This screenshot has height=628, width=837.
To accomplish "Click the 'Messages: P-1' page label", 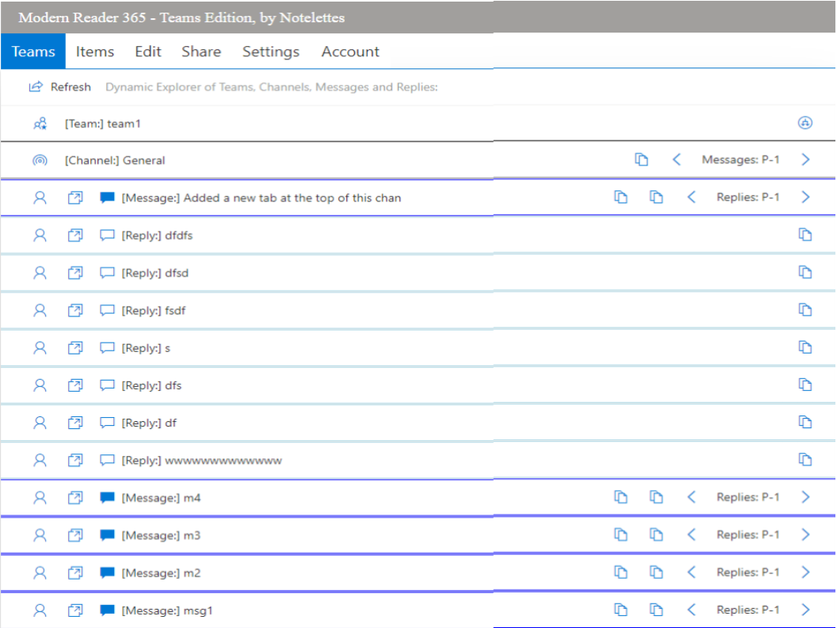I will [740, 159].
